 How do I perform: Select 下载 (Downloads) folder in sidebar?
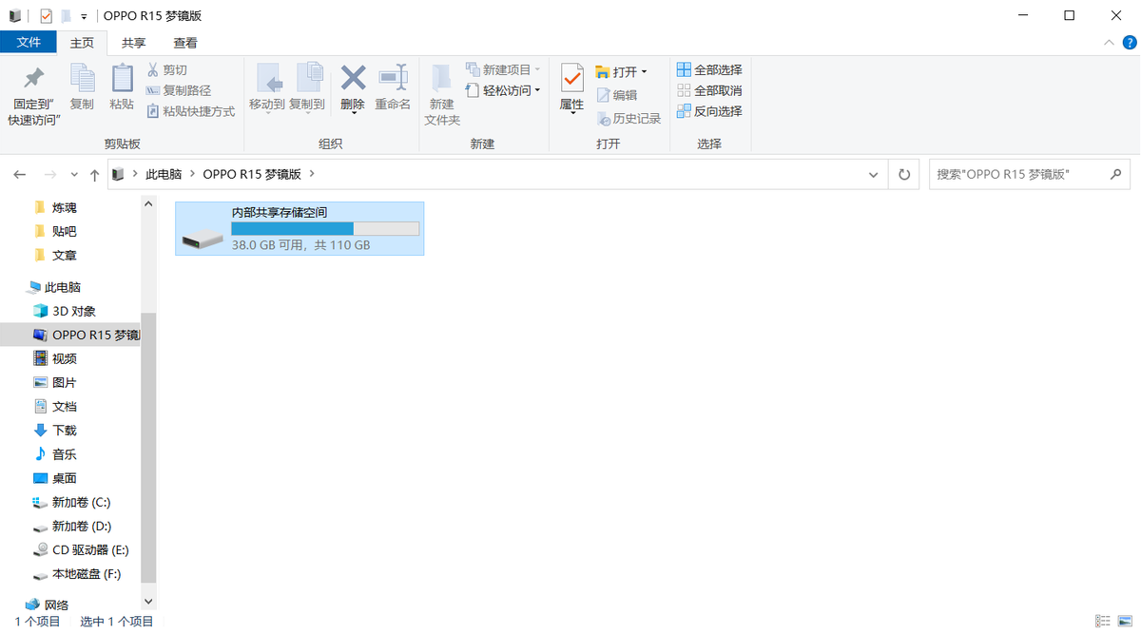[x=65, y=431]
